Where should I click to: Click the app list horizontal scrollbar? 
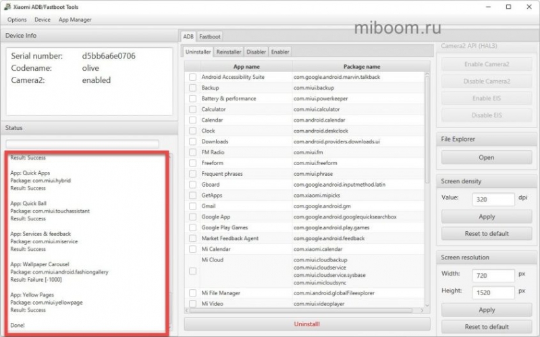pos(301,310)
